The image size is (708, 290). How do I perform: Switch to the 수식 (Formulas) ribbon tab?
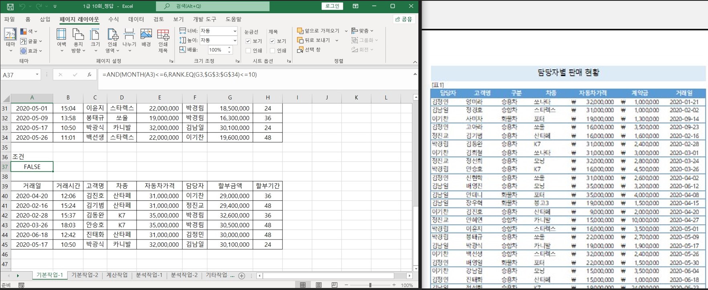point(114,19)
